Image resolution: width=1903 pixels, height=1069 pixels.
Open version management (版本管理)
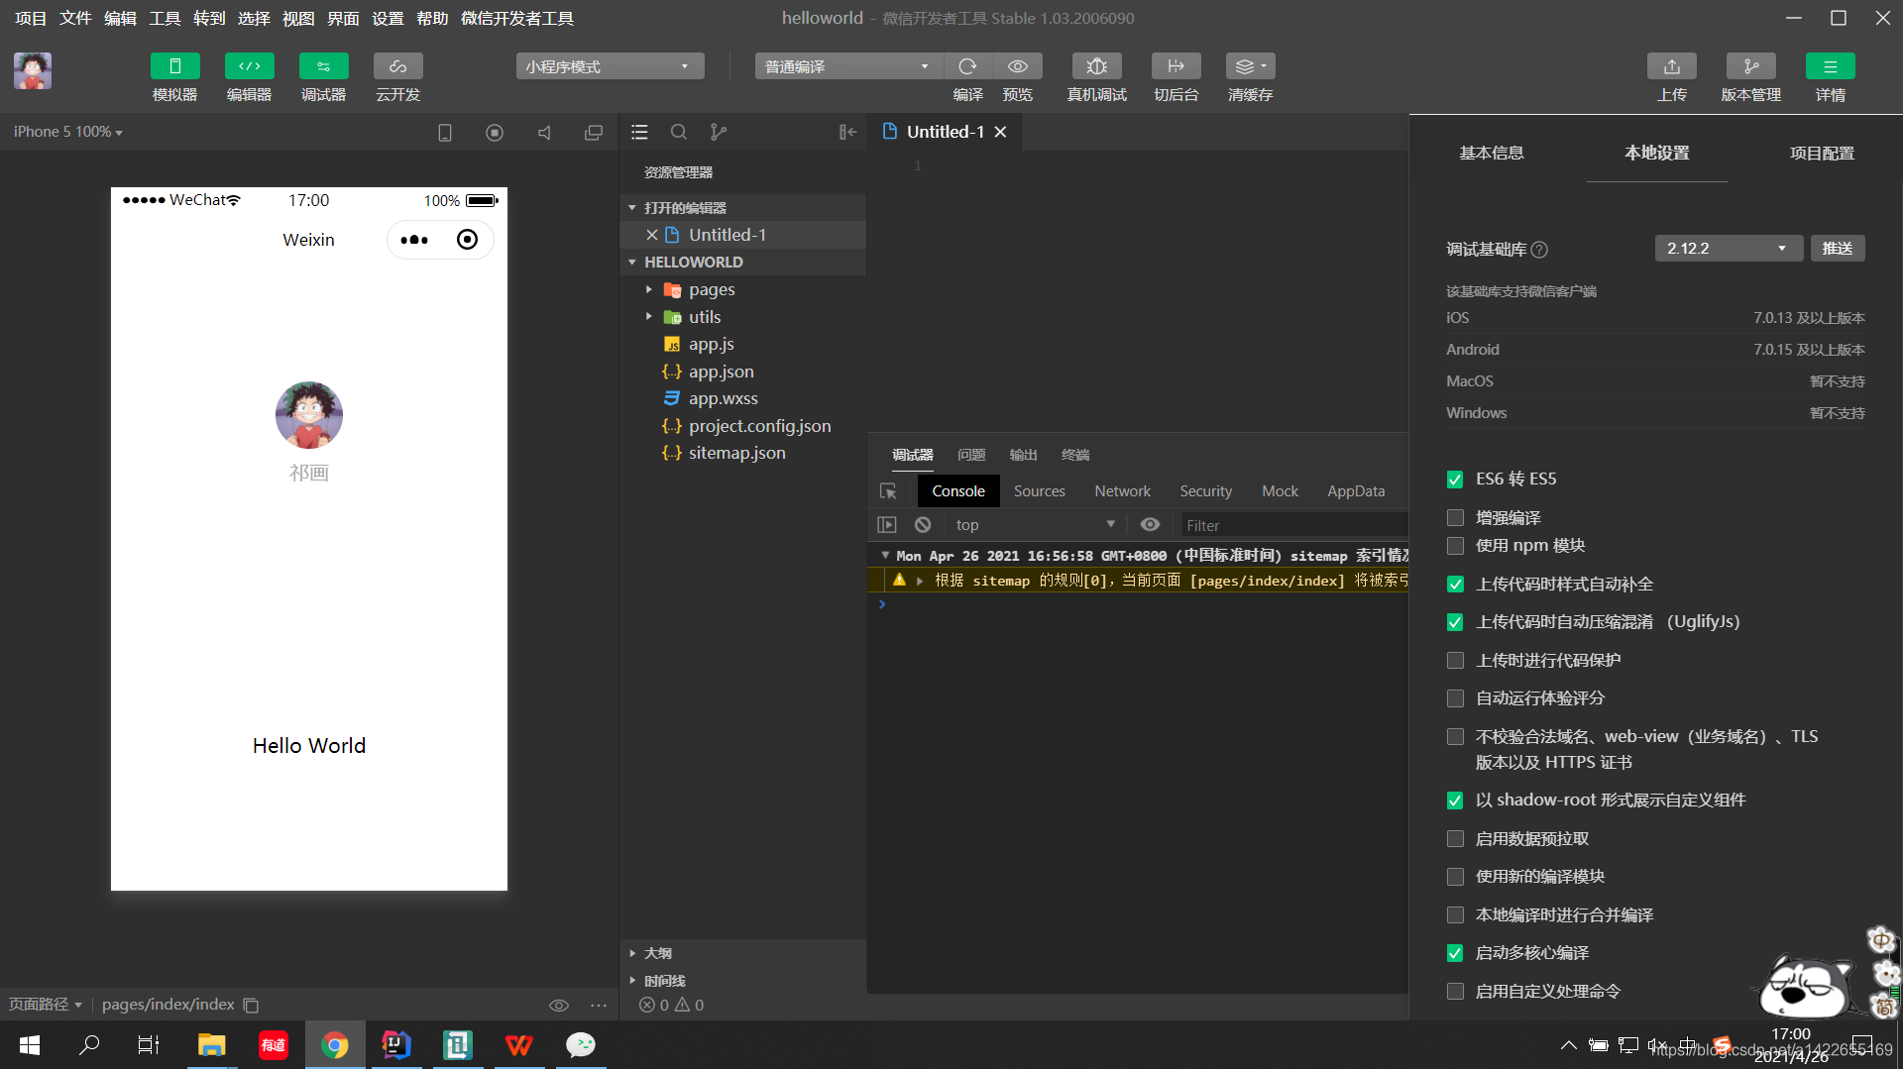tap(1750, 66)
